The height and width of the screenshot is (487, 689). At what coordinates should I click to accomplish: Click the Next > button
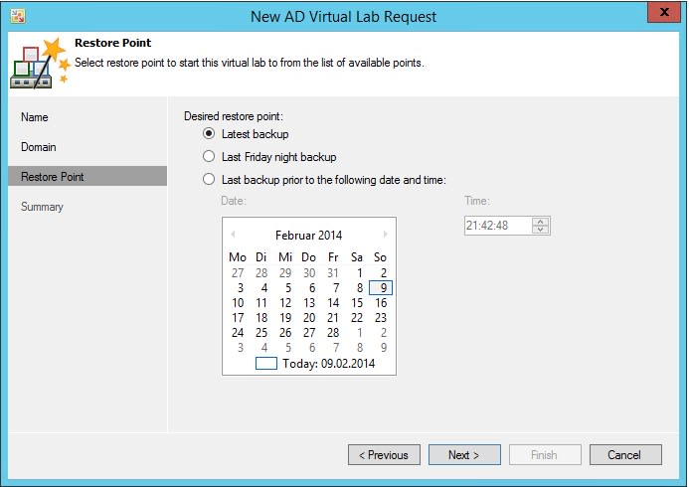pyautogui.click(x=464, y=455)
